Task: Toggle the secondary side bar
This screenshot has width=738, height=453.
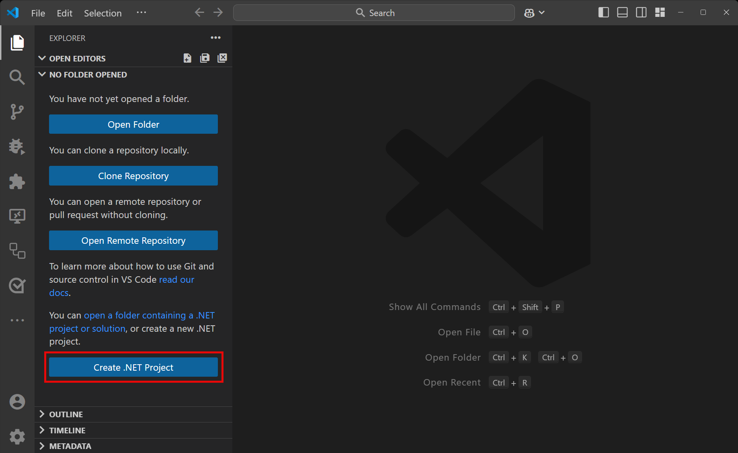Action: point(641,12)
